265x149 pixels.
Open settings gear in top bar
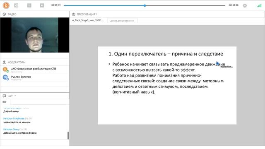point(245,5)
